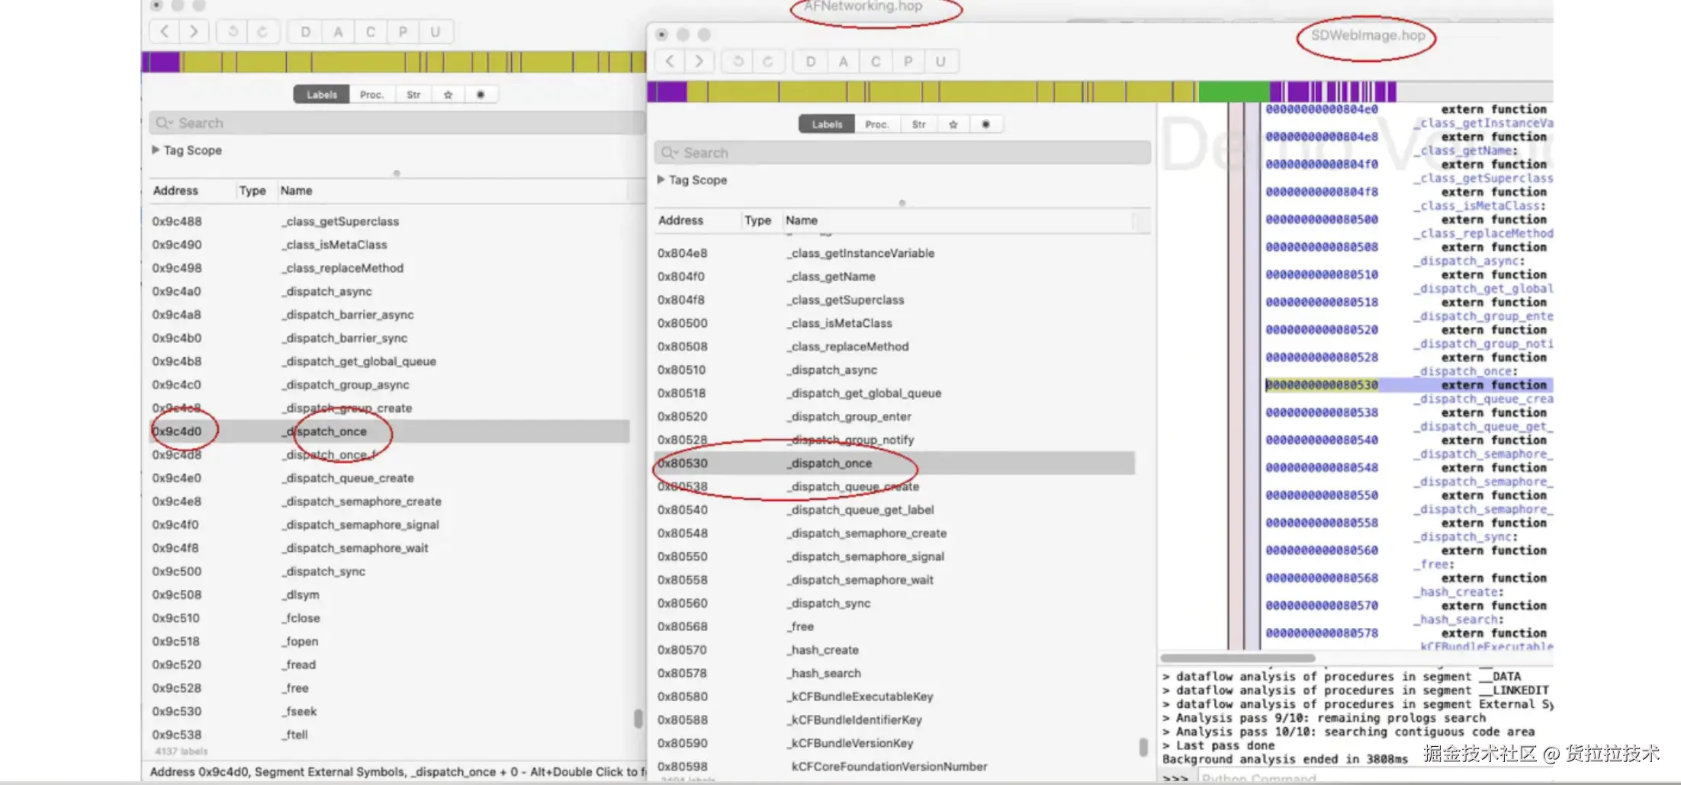Mark as Undefined with U in SDWebImage toolbar
Image resolution: width=1681 pixels, height=785 pixels.
point(940,61)
